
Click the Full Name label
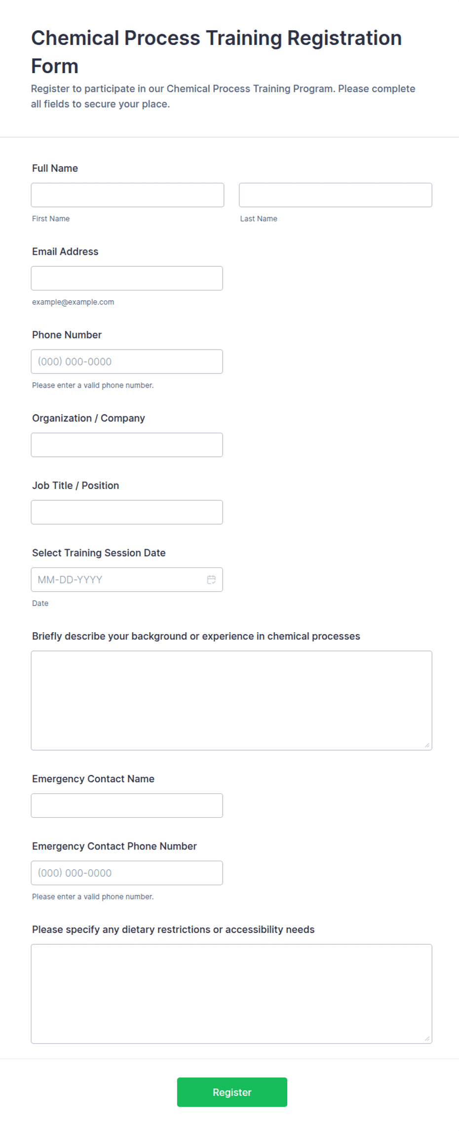pos(55,168)
